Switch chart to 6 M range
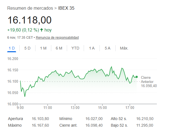Viewport: 171px width, 133px height. pyautogui.click(x=59, y=48)
